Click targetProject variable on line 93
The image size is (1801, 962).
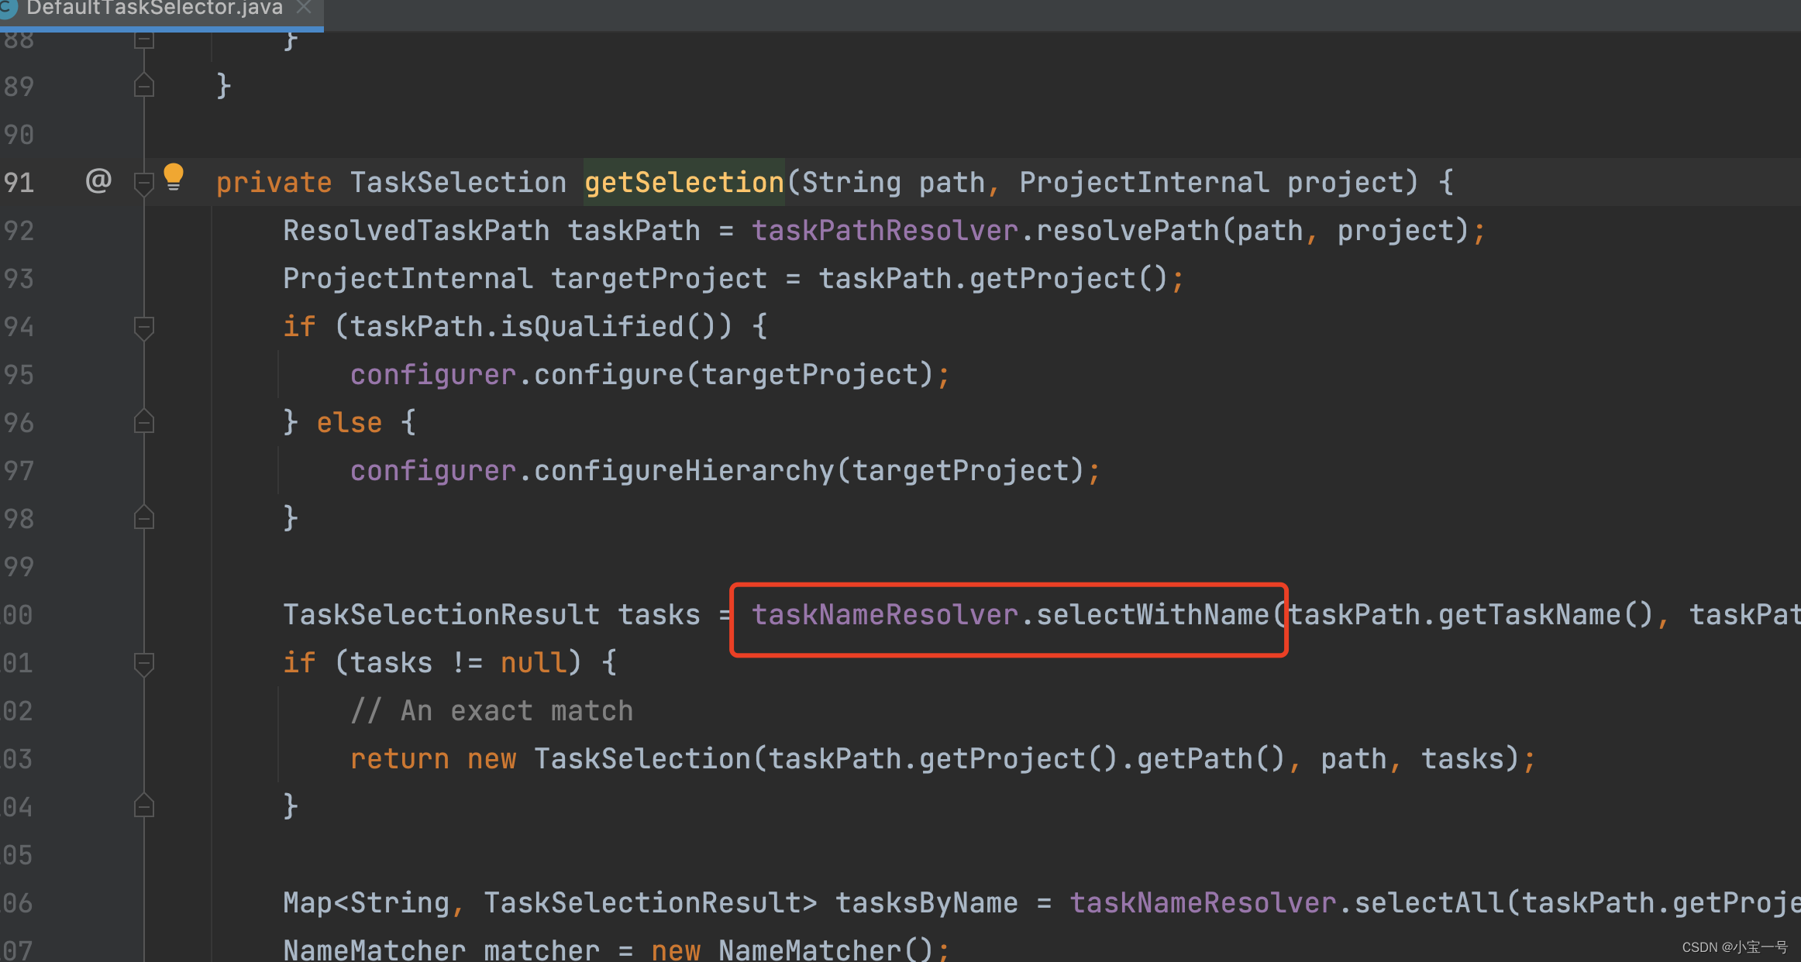click(659, 279)
